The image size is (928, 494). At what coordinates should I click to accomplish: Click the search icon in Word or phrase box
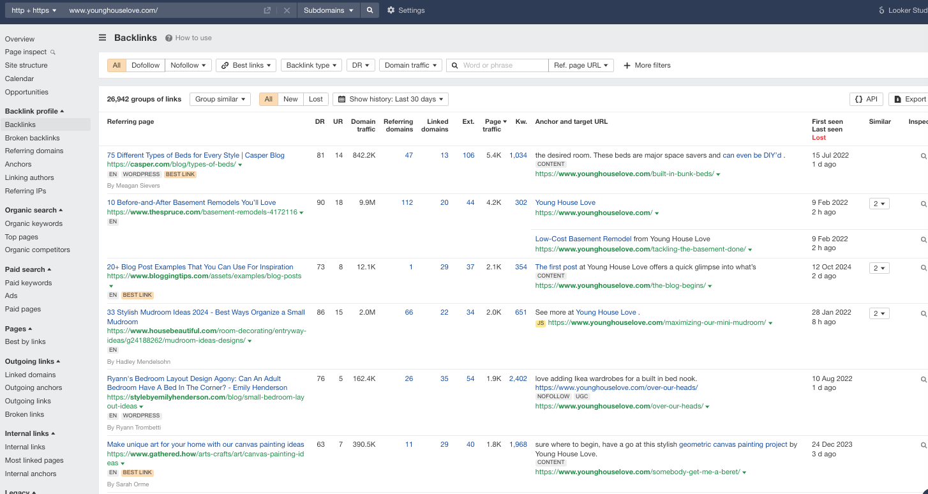[454, 65]
